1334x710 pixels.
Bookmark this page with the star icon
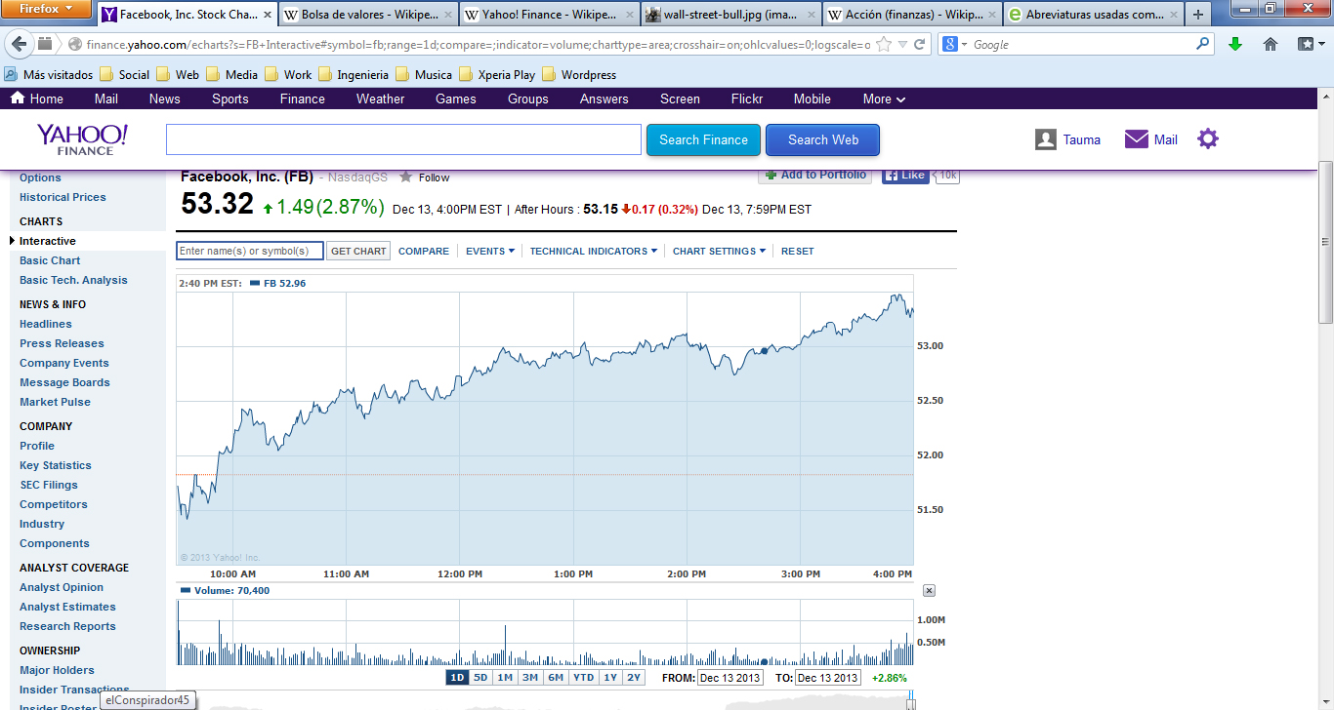[x=884, y=45]
